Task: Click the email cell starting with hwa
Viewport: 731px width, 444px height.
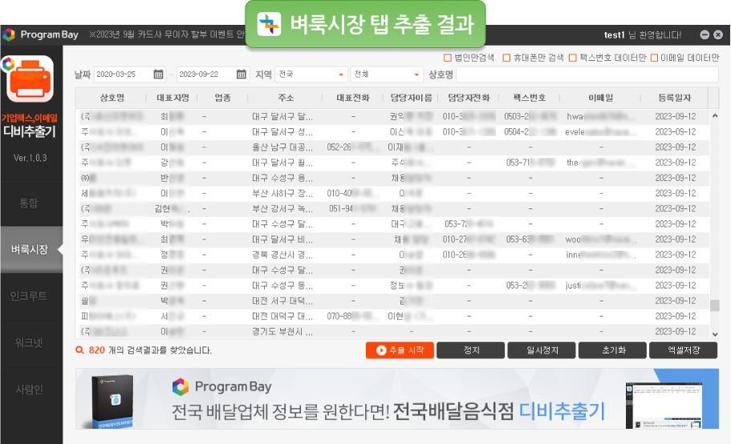Action: pos(600,116)
